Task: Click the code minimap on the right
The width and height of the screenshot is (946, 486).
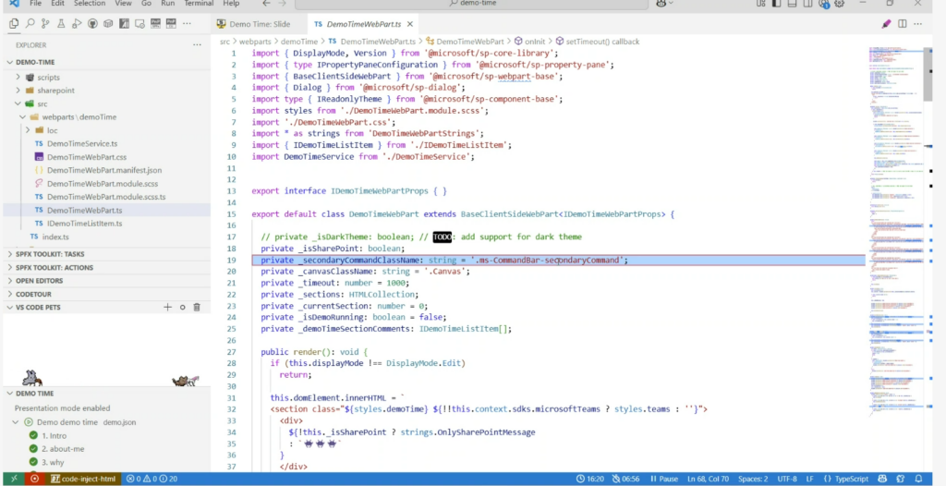Action: [x=891, y=139]
